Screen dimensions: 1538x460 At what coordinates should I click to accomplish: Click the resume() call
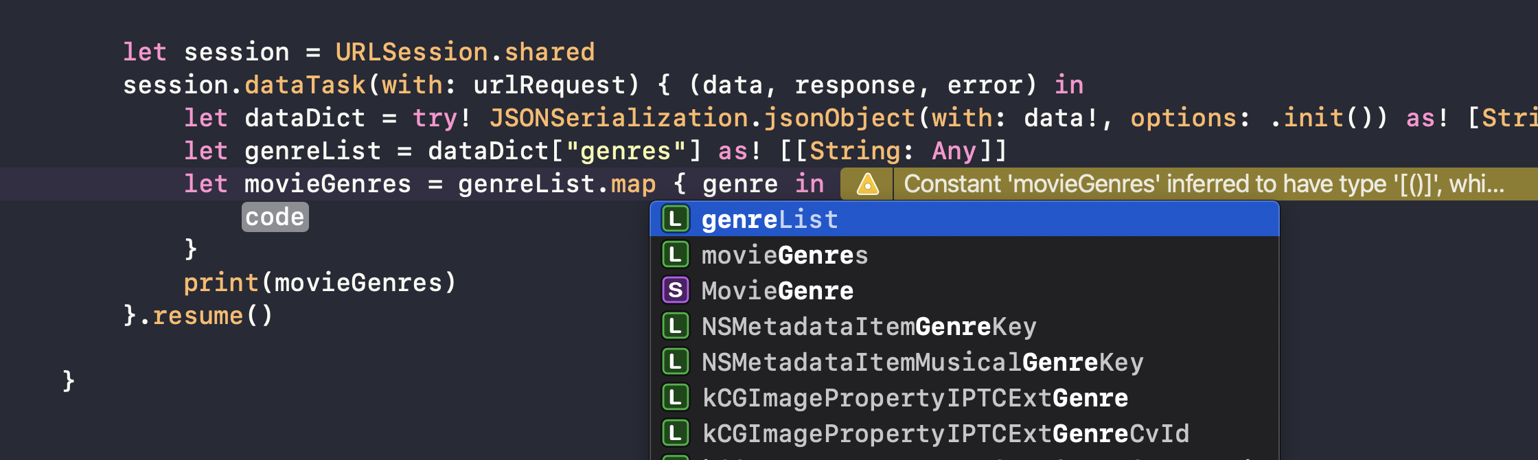coord(211,316)
